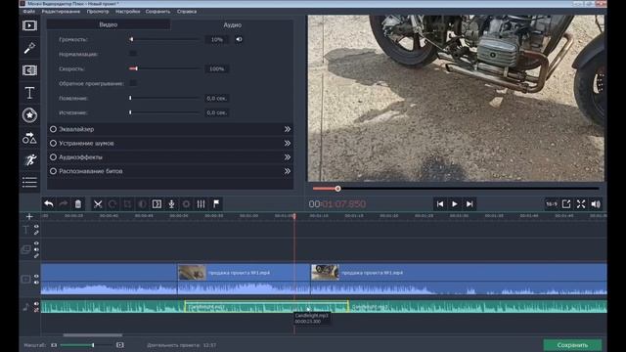Expand the Аудиоэффекты section chevron
Image resolution: width=626 pixels, height=352 pixels.
(287, 156)
